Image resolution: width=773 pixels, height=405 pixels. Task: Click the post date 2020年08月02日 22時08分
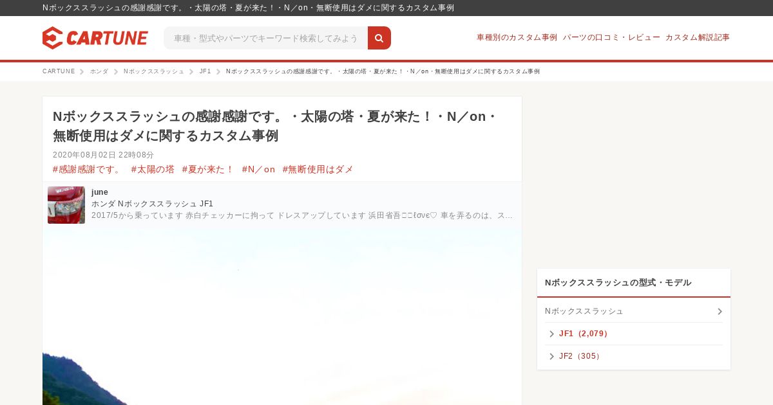click(x=103, y=155)
